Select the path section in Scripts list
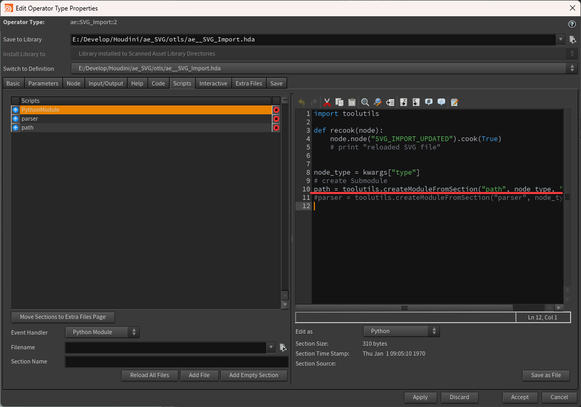 point(27,127)
